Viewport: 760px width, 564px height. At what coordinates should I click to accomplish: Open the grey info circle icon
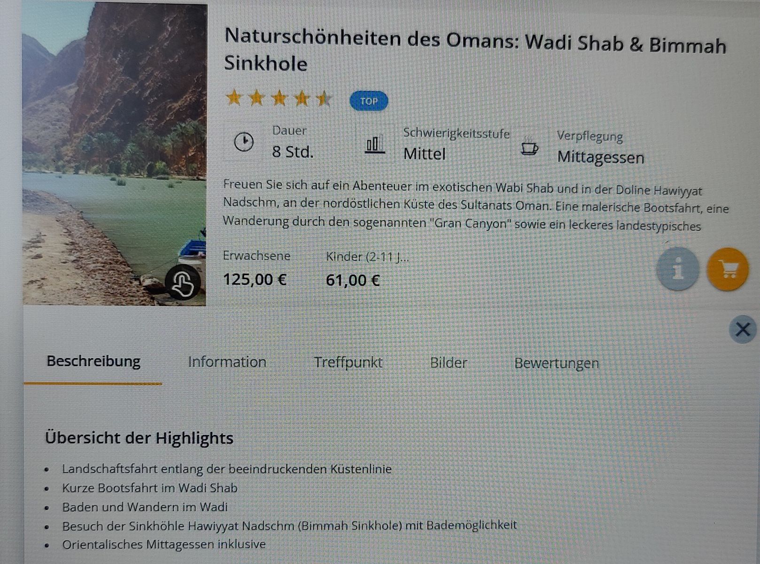click(677, 268)
